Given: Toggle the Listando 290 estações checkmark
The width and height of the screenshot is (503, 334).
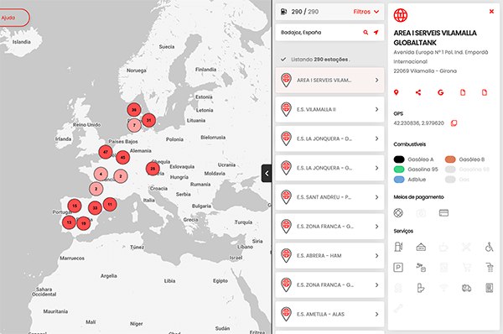Looking at the screenshot, I should point(283,60).
